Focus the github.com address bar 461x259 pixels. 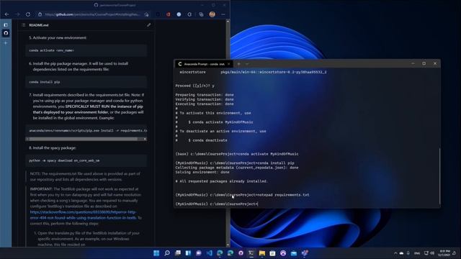(x=93, y=14)
